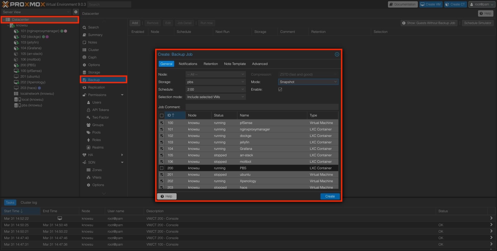Click the Job Comment input field
The width and height of the screenshot is (497, 251).
click(262, 107)
